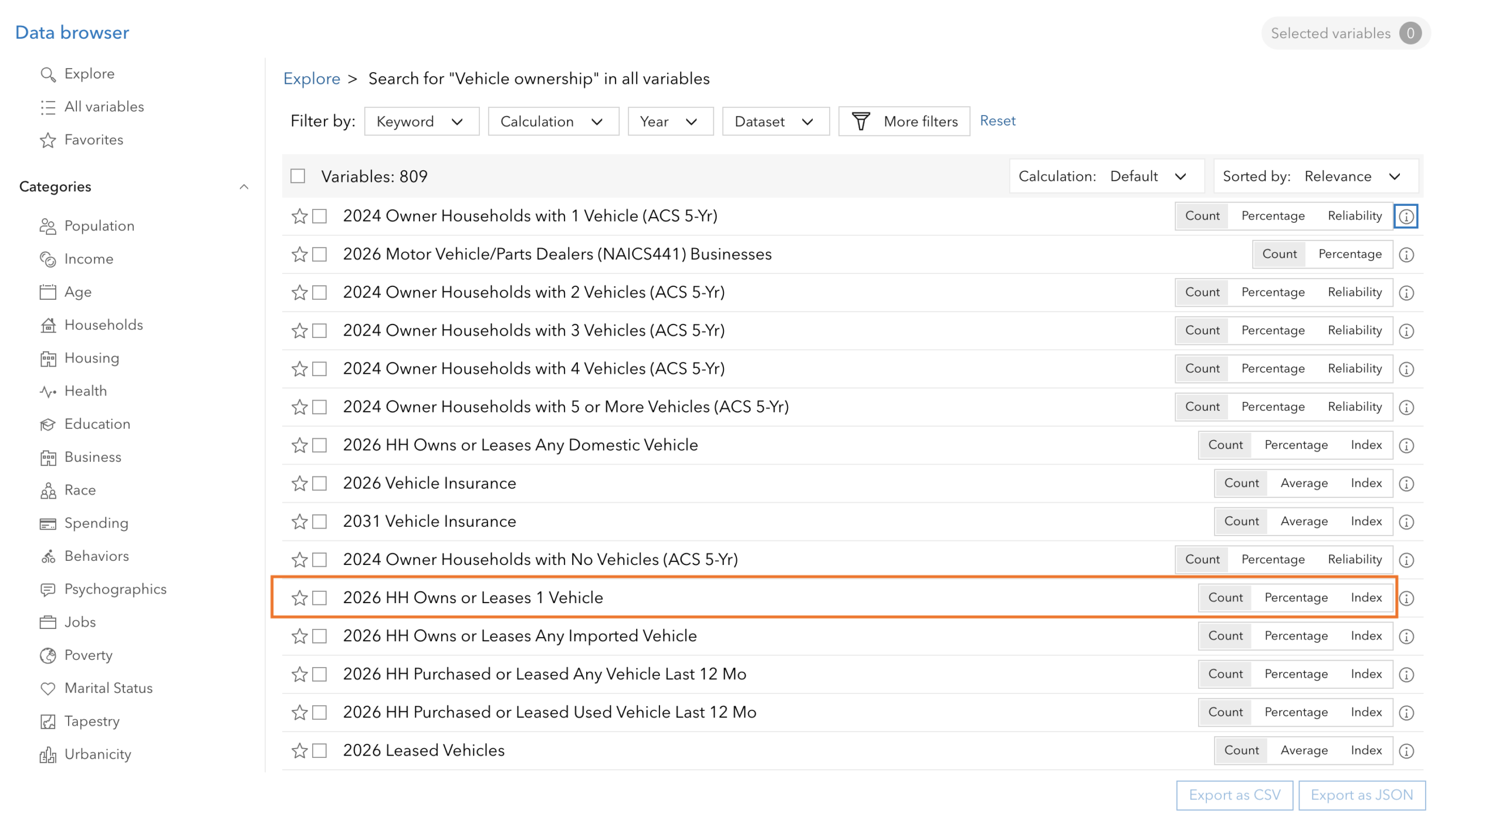Image resolution: width=1502 pixels, height=826 pixels.
Task: Check the 2026 Vehicle Insurance checkbox
Action: (x=320, y=483)
